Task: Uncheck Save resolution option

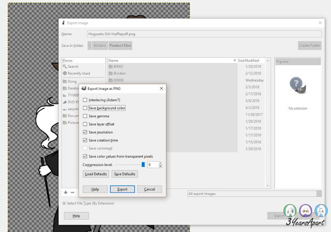Action: [85, 132]
